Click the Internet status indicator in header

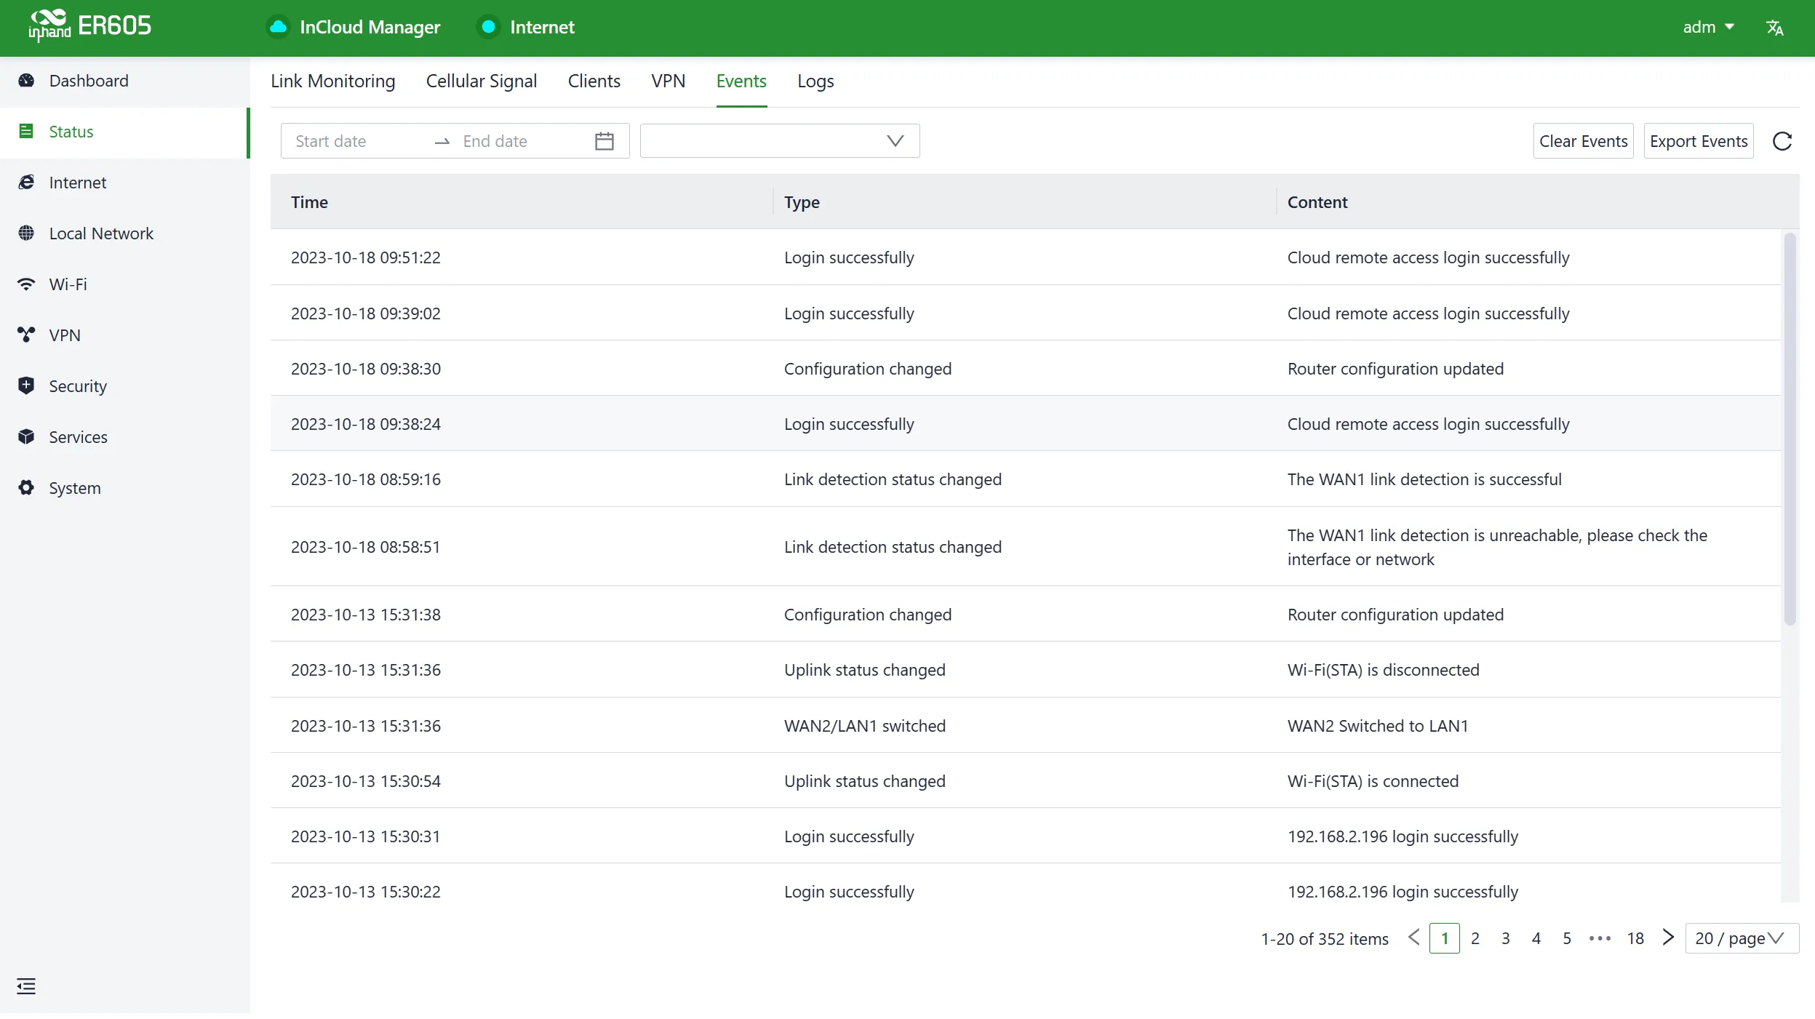tap(489, 27)
